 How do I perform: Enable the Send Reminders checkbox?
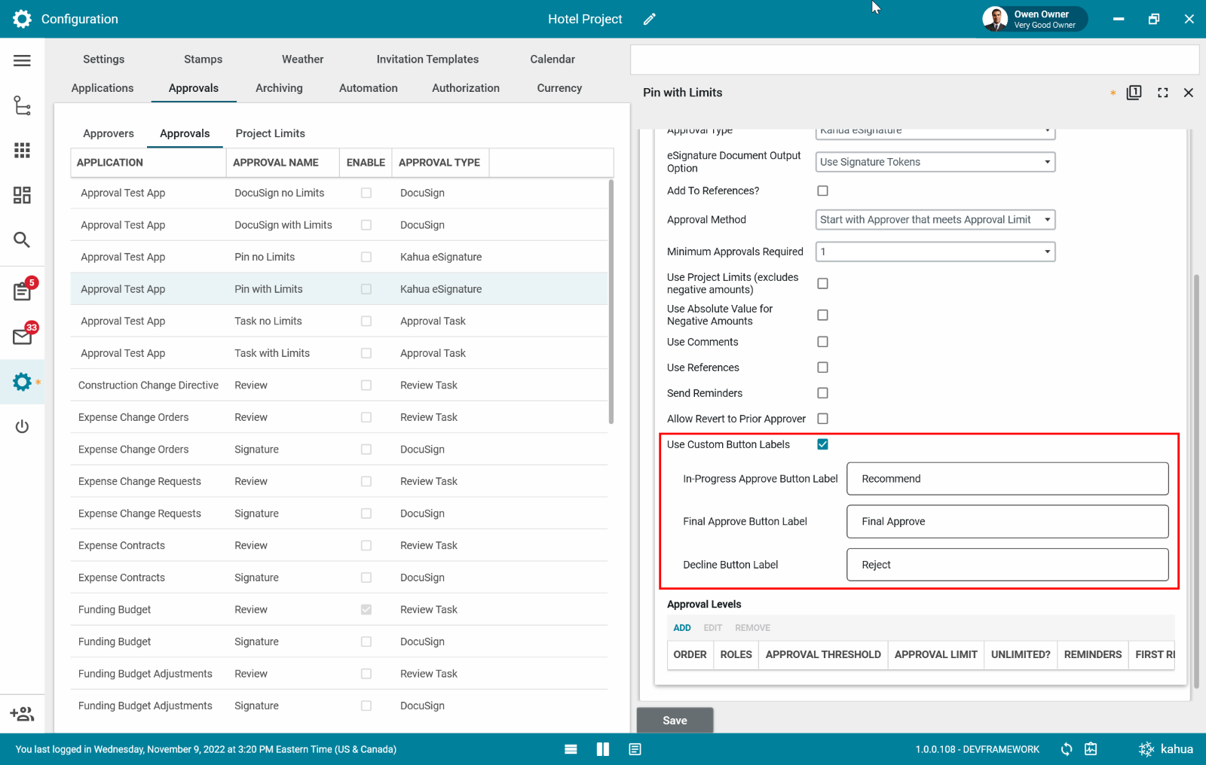coord(822,393)
